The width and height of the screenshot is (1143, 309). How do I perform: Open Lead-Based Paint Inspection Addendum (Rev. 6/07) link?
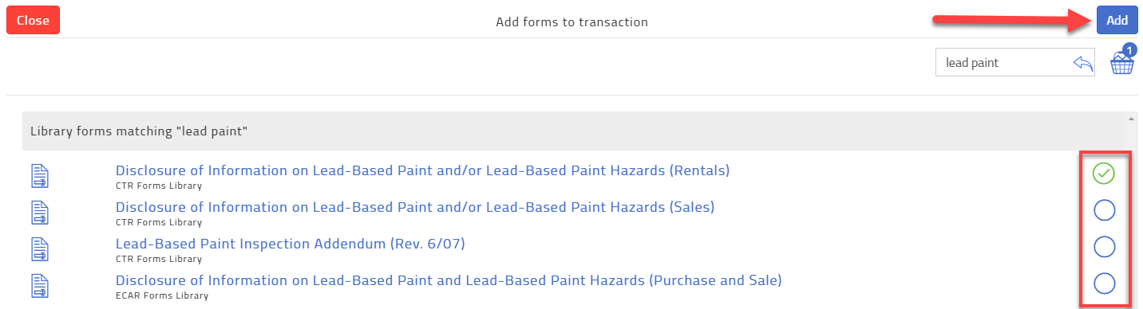(x=291, y=244)
